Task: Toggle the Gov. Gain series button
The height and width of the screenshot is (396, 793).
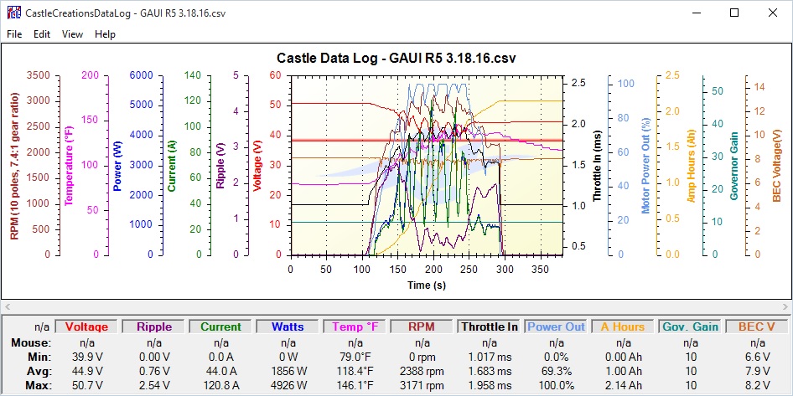Action: [690, 327]
